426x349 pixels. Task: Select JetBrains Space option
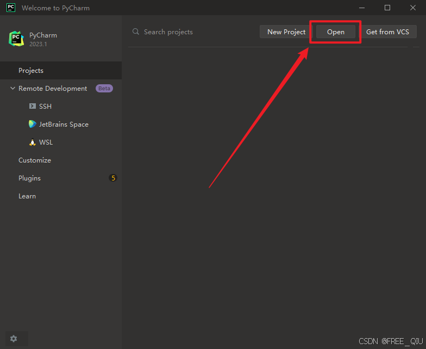64,124
